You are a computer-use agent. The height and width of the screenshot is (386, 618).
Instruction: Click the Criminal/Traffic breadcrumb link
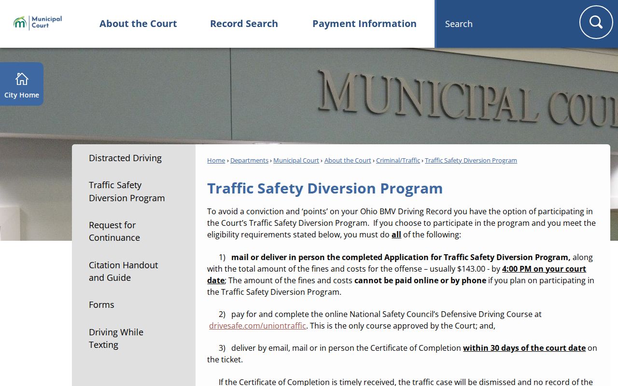[398, 160]
